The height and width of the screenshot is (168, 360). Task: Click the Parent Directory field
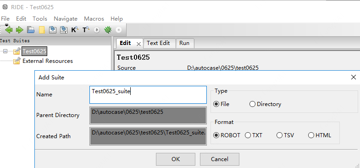click(148, 115)
